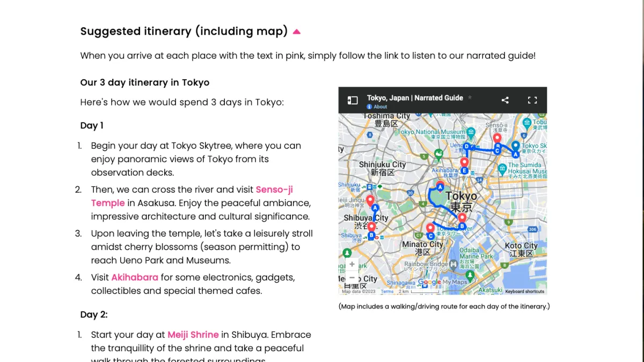Image resolution: width=644 pixels, height=362 pixels.
Task: Click the Sumida Hokusai Museum map icon
Action: tap(502, 168)
